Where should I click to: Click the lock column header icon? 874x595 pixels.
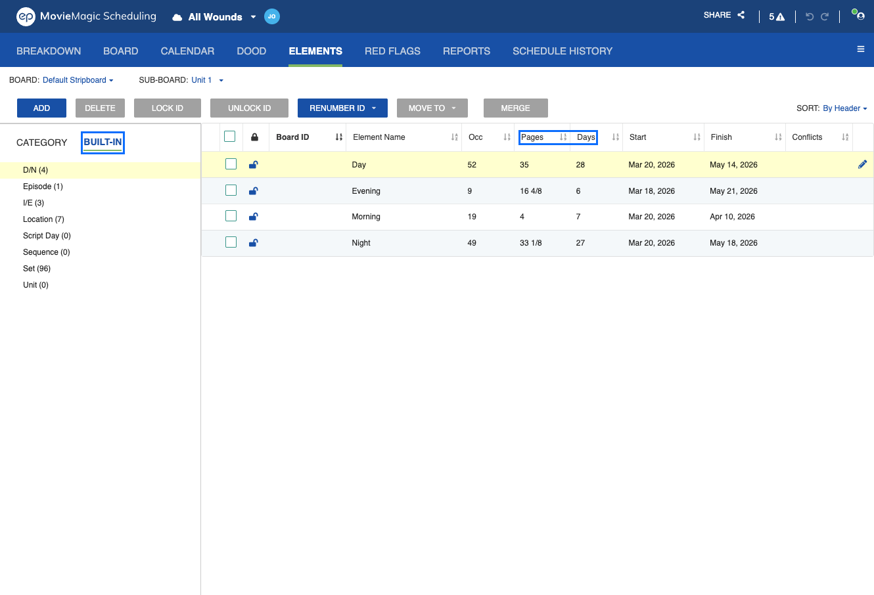click(x=255, y=137)
